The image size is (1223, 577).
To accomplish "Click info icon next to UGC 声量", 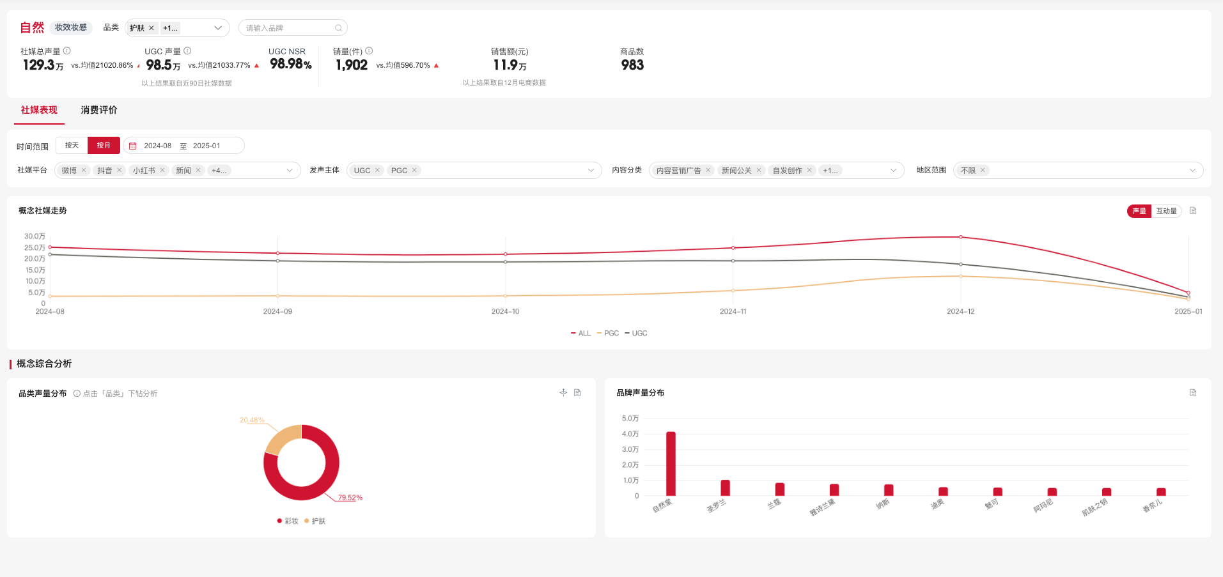I will [x=187, y=51].
